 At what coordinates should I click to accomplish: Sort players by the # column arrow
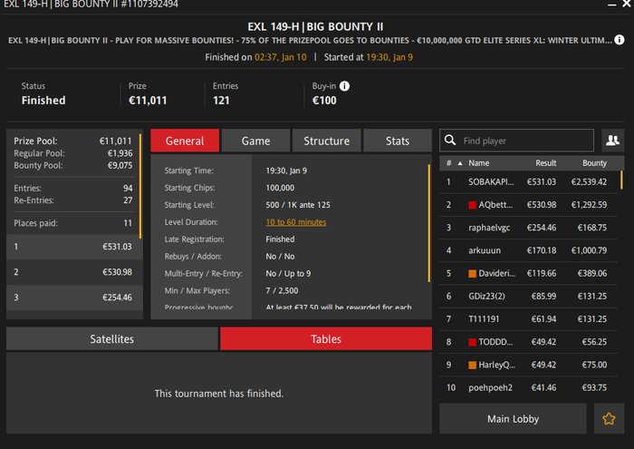click(x=460, y=163)
